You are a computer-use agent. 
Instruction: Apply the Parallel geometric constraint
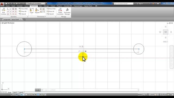(x=8, y=11)
